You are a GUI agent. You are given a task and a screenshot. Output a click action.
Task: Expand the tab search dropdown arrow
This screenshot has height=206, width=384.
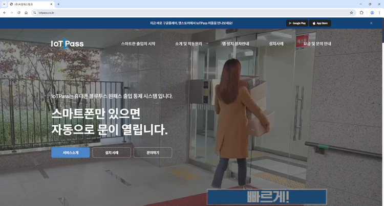[4, 4]
